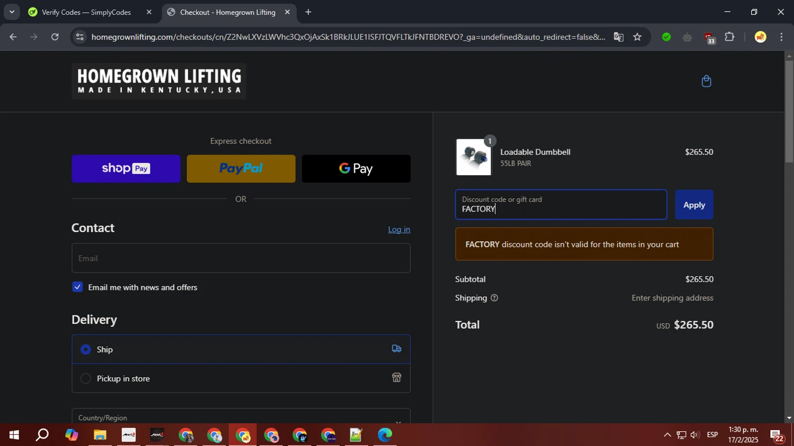Pay with PayPal
Screen dimensions: 794x446
click(241, 168)
